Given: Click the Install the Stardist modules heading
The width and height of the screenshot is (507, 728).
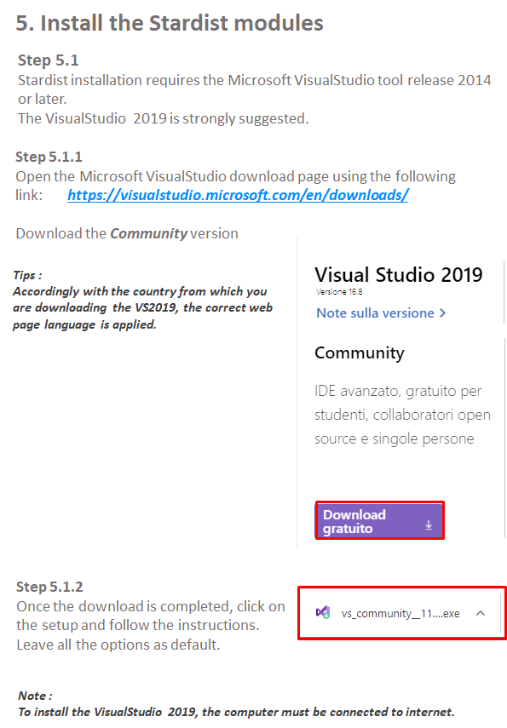Looking at the screenshot, I should [170, 23].
